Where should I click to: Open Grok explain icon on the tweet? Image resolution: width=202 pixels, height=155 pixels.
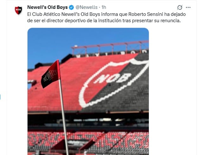click(x=180, y=7)
